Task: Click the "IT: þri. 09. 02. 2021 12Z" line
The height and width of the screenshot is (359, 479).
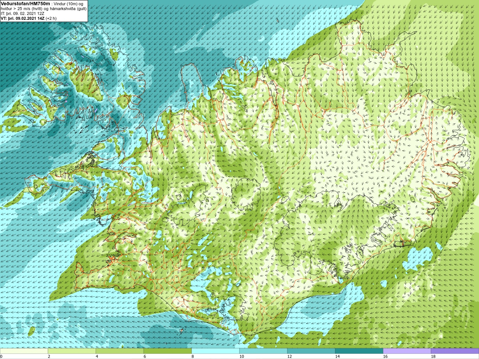Action: pyautogui.click(x=22, y=13)
